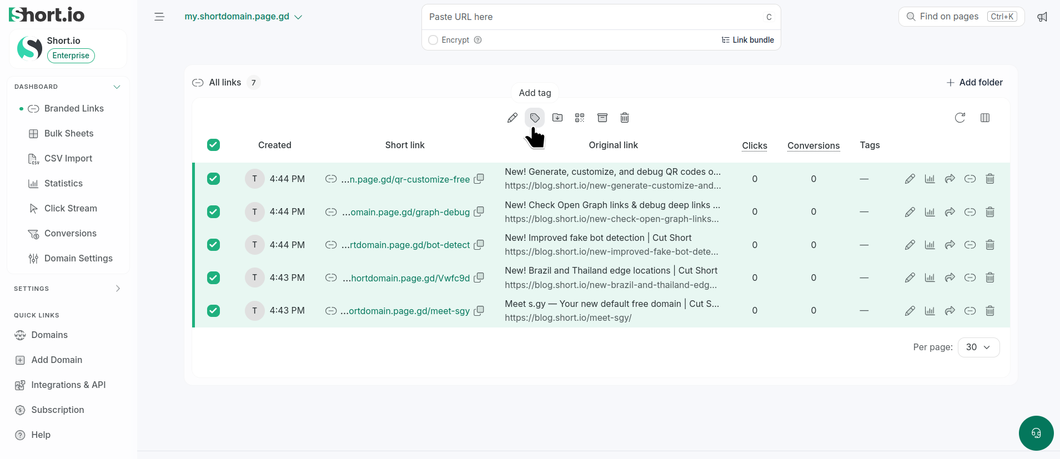Uncheck the select-all links checkbox
1060x459 pixels.
[213, 145]
